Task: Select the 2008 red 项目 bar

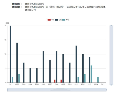Action: pyautogui.click(x=55, y=81)
